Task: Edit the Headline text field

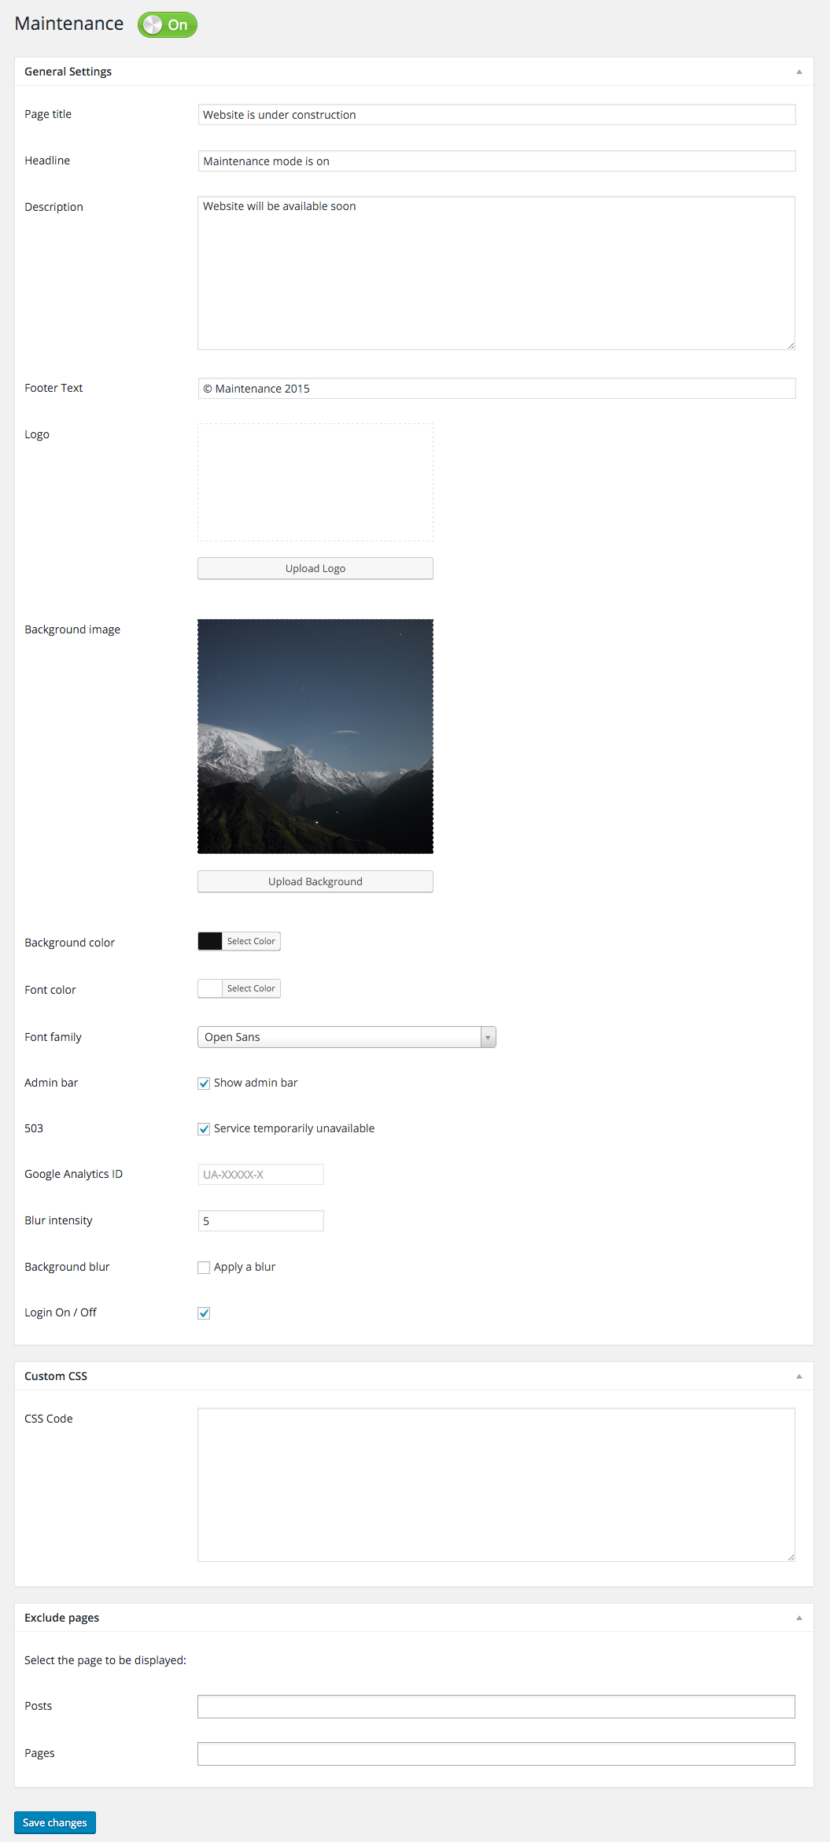Action: pyautogui.click(x=496, y=161)
